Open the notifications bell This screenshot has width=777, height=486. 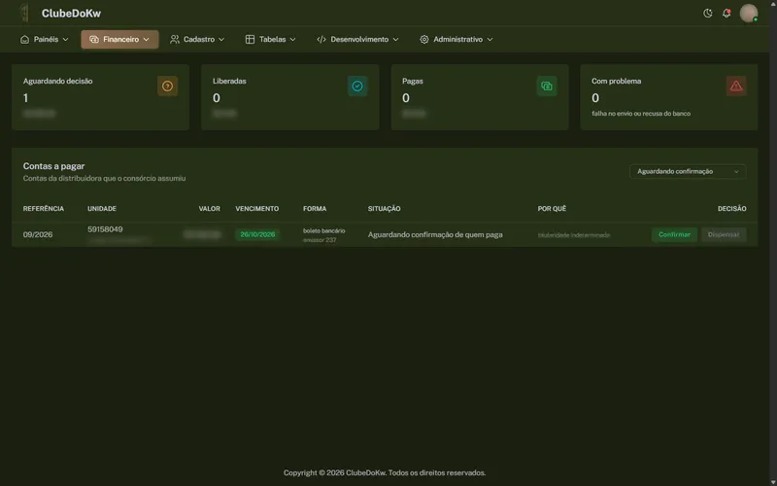click(x=726, y=14)
